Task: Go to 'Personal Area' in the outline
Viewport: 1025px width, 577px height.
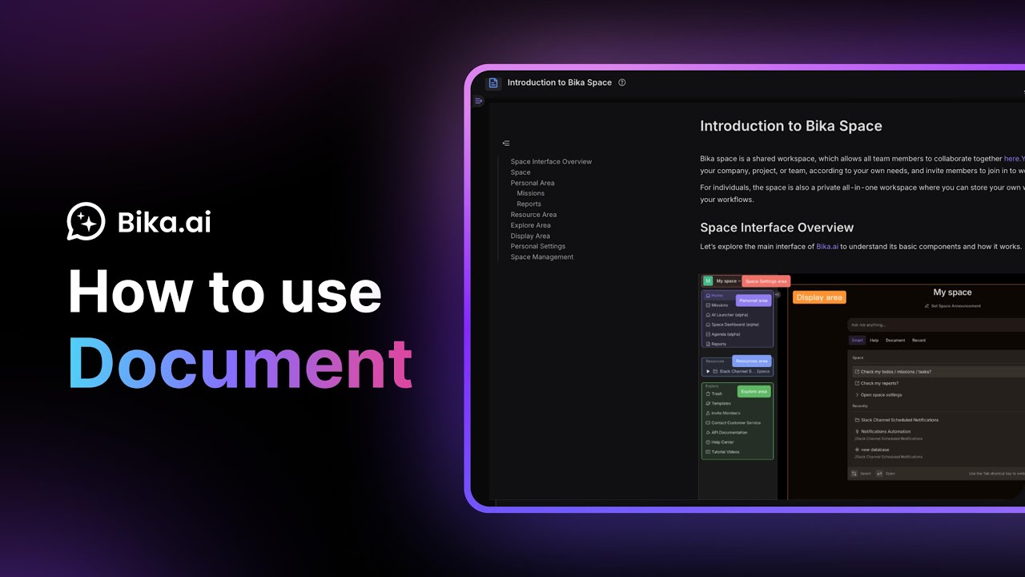Action: [533, 183]
